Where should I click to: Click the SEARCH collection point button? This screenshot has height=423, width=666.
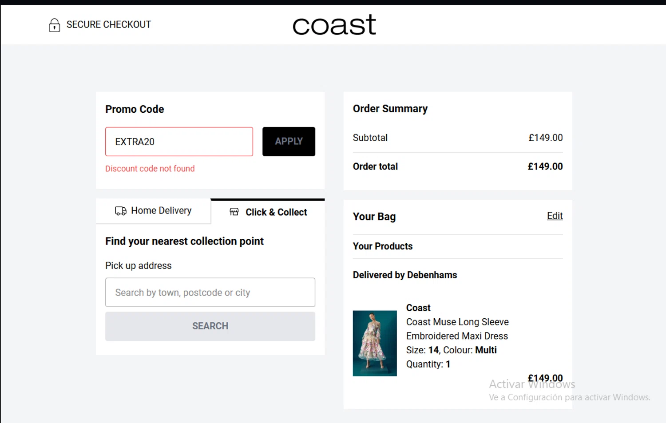[210, 326]
